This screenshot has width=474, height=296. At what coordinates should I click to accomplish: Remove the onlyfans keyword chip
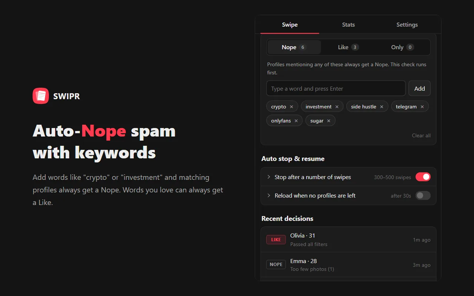click(296, 121)
